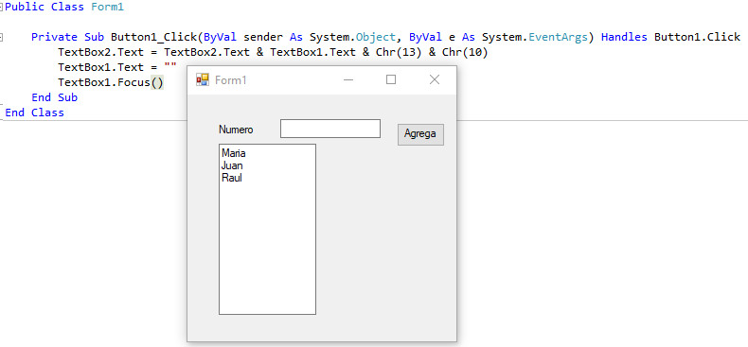748x347 pixels.
Task: Maximize the Form1 window
Action: 391,80
